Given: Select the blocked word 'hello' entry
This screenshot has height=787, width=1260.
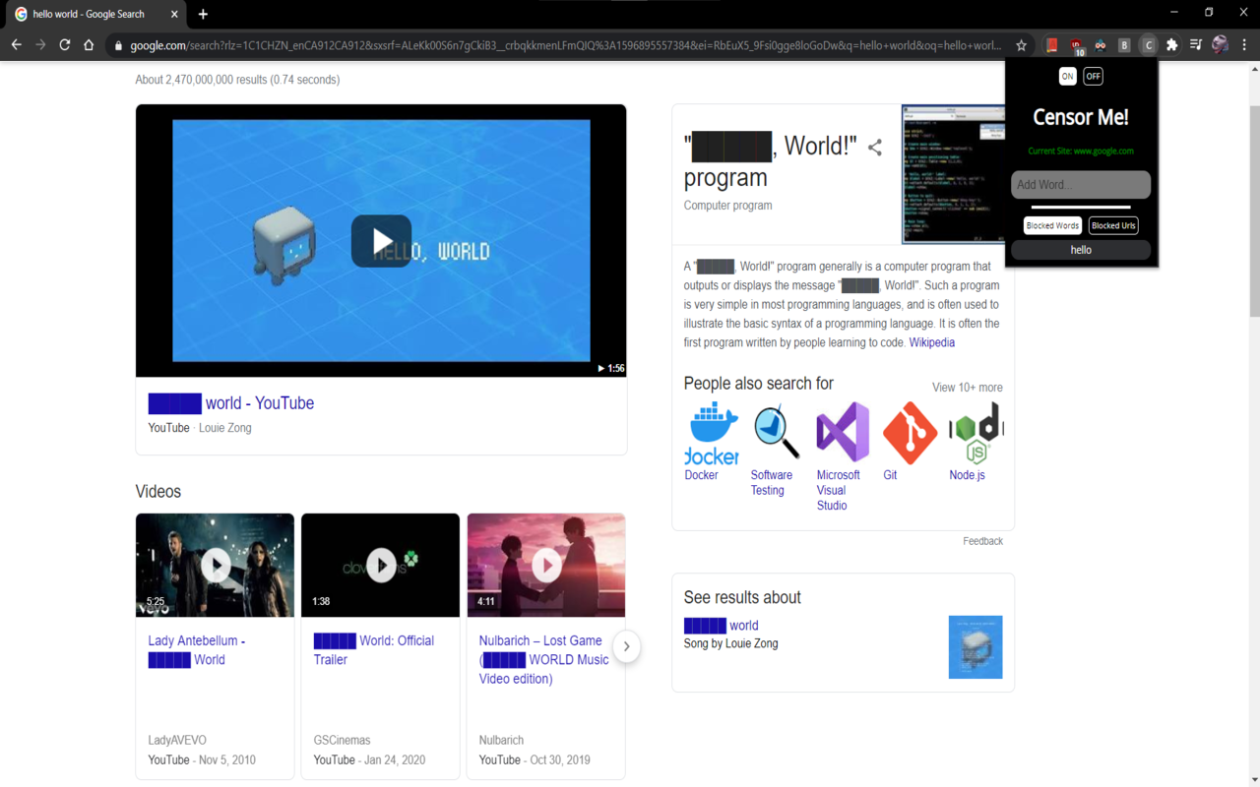Looking at the screenshot, I should tap(1081, 250).
